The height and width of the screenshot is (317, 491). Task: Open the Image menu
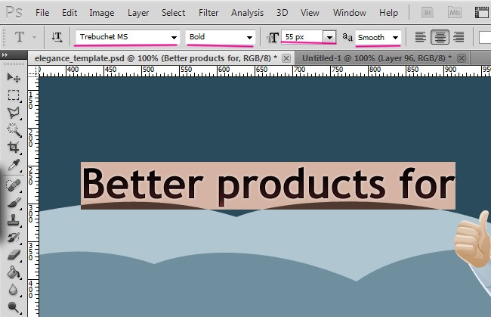[102, 13]
